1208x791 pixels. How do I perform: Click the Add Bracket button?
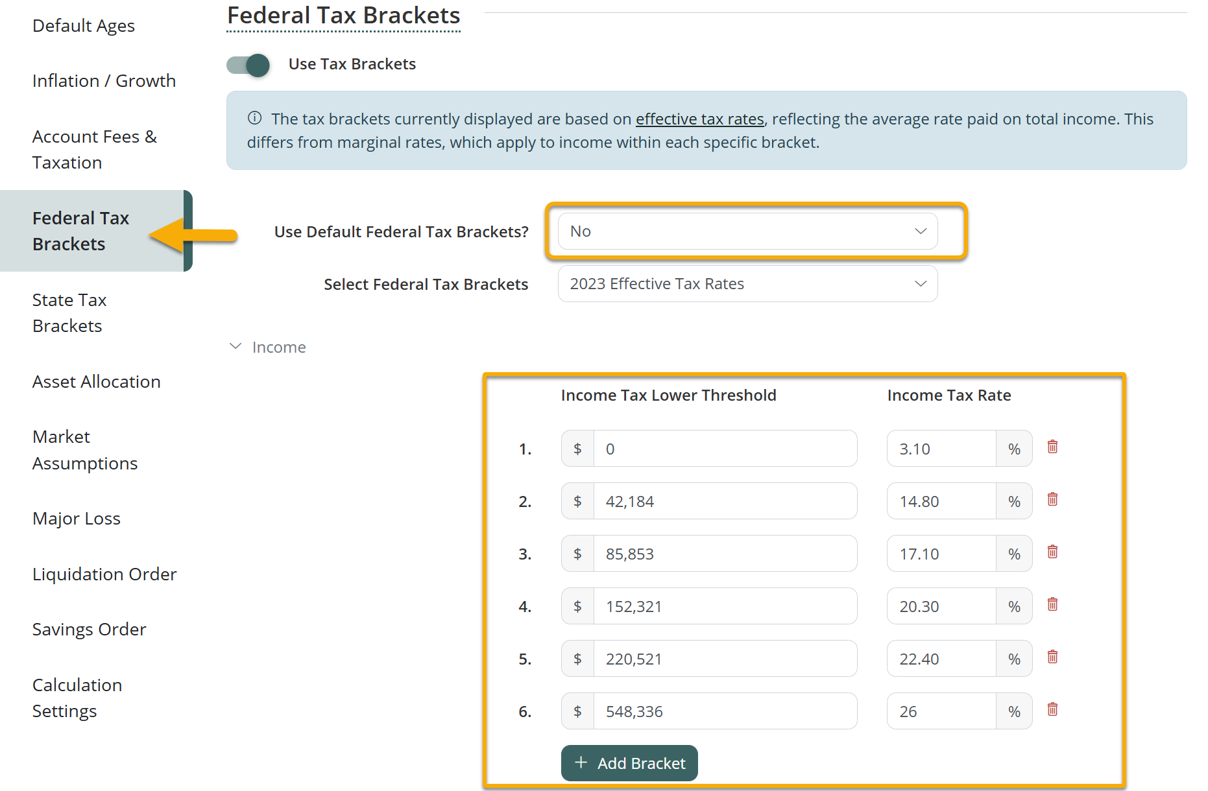point(629,763)
